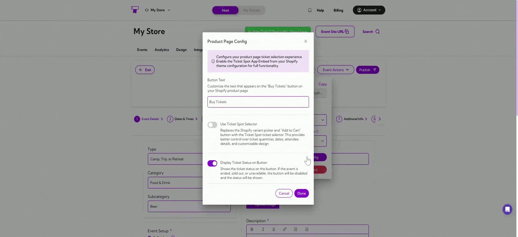
Task: Click the Button Text input field
Action: 258,102
